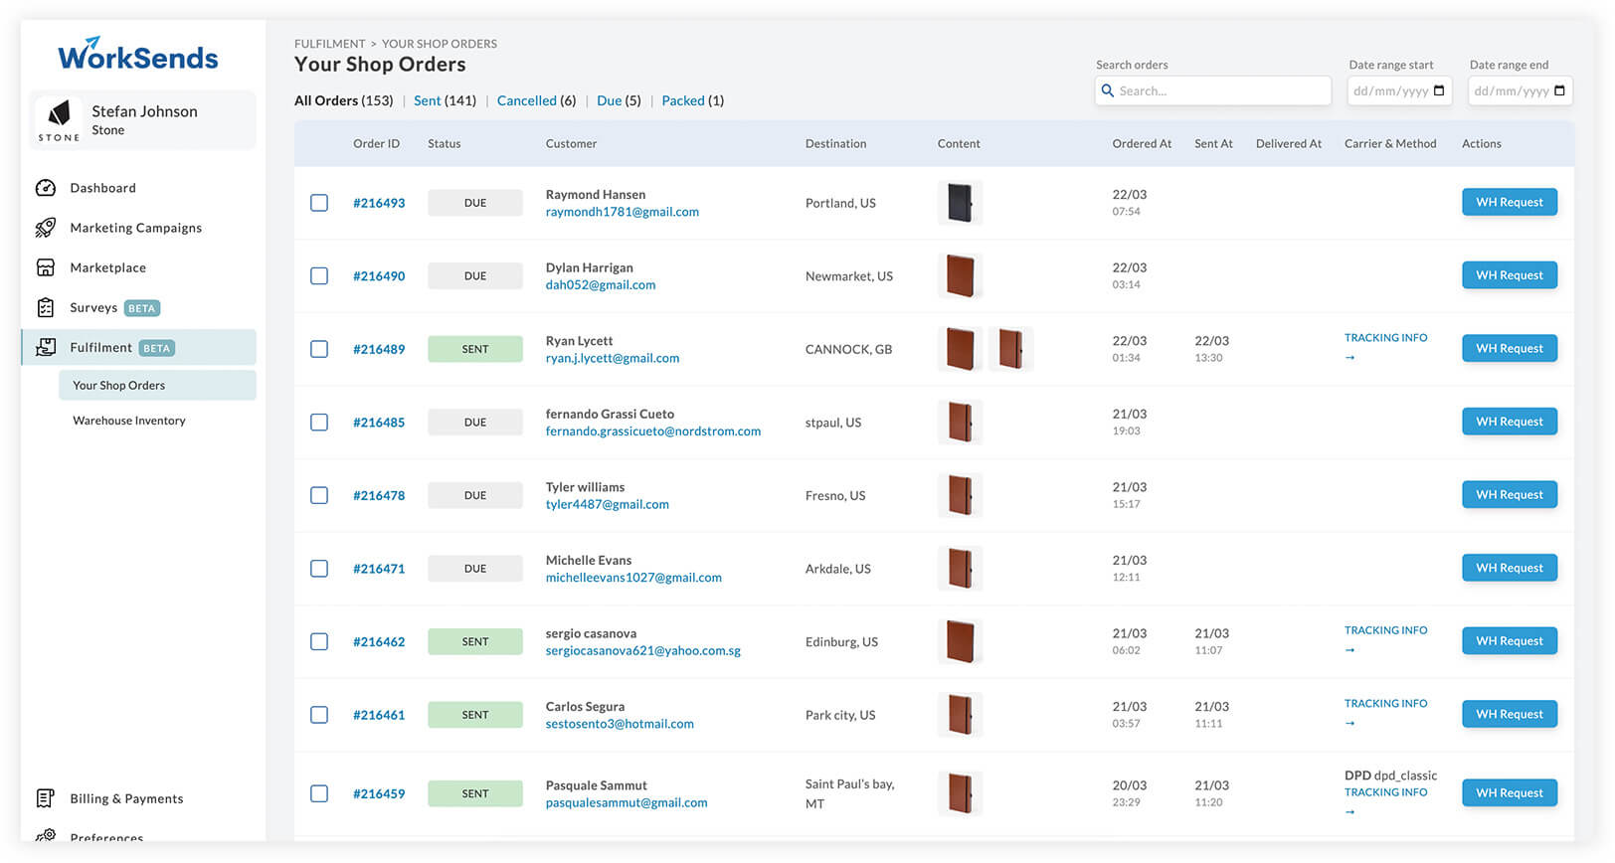
Task: Open the date range start calendar picker
Action: (1439, 90)
